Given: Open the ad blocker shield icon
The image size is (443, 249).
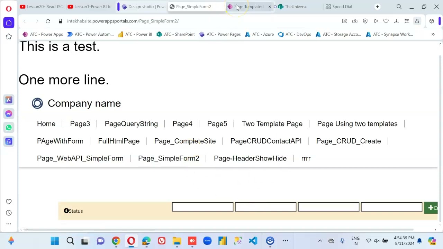Looking at the screenshot, I should click(365, 21).
